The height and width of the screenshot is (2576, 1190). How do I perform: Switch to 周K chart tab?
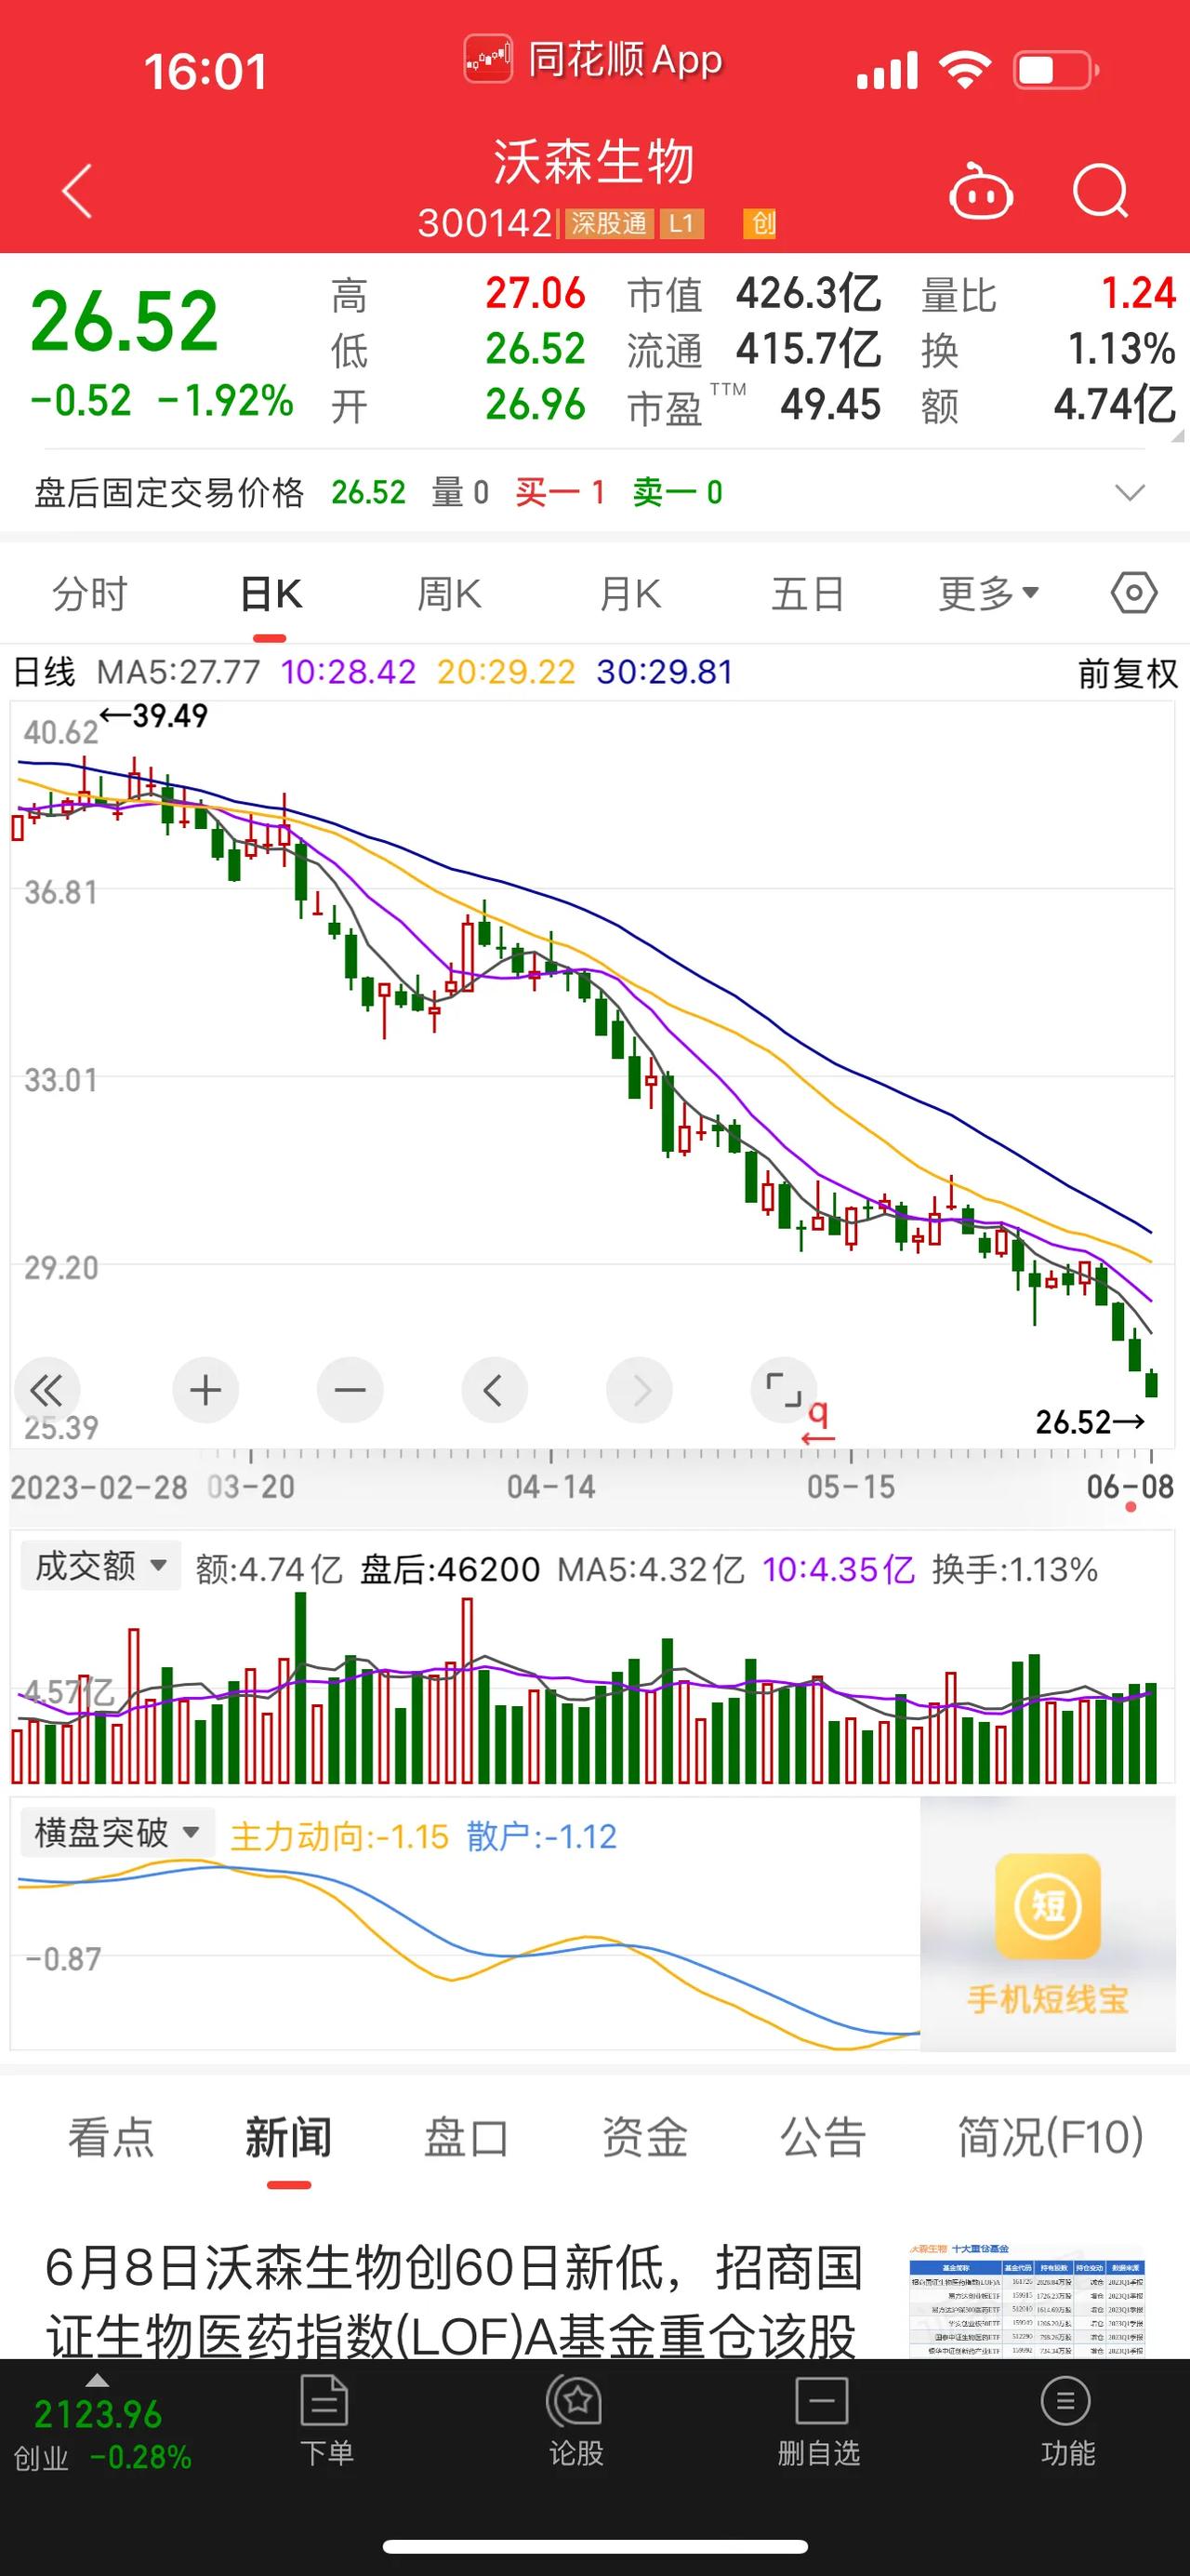pyautogui.click(x=450, y=594)
